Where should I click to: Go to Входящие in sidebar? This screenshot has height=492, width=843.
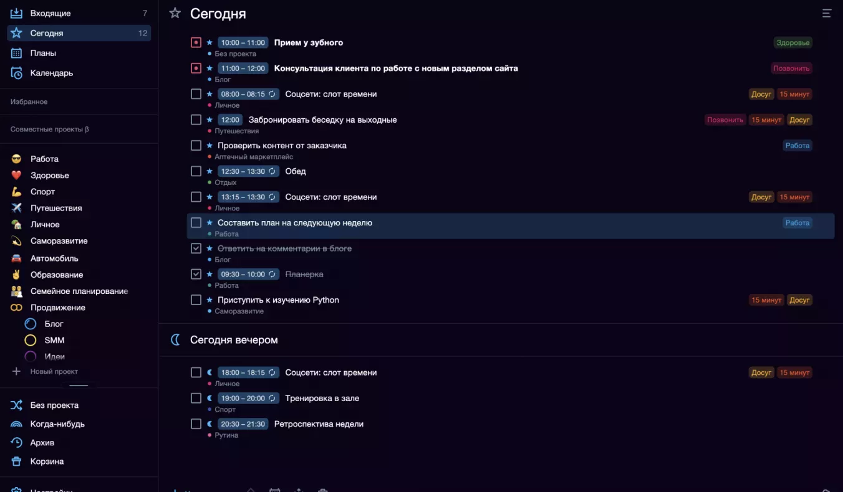pyautogui.click(x=79, y=13)
